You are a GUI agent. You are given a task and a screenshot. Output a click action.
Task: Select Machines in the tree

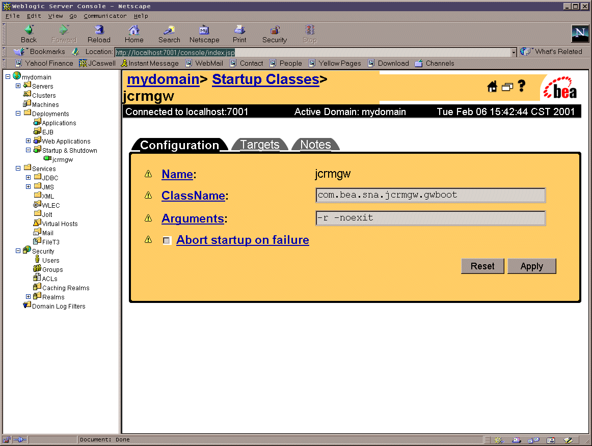45,104
